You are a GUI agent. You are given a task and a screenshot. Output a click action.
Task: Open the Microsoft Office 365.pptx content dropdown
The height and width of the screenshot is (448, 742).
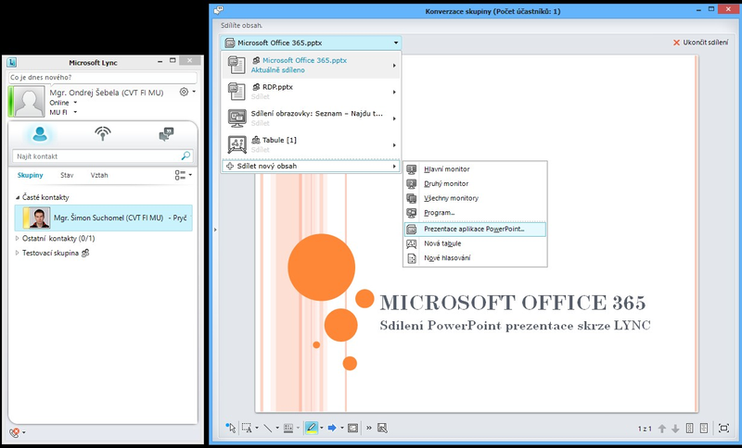(311, 43)
